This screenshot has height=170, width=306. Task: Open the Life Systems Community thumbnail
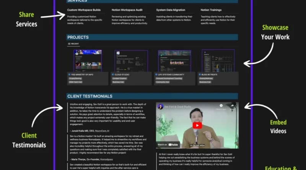point(174,61)
